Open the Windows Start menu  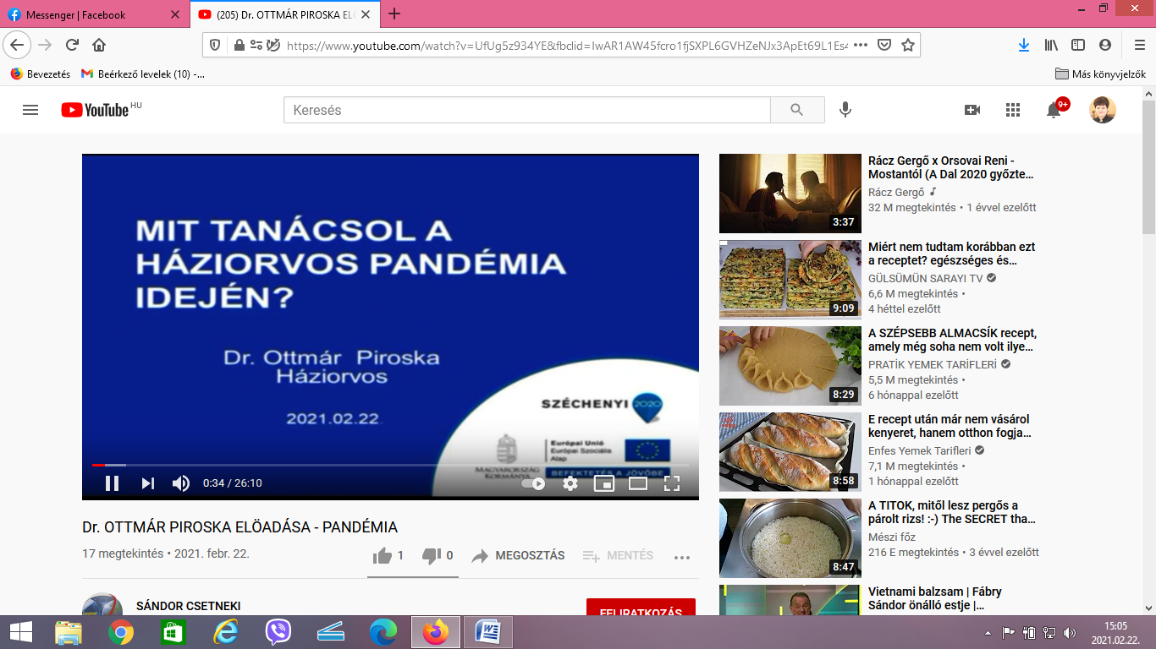[20, 632]
